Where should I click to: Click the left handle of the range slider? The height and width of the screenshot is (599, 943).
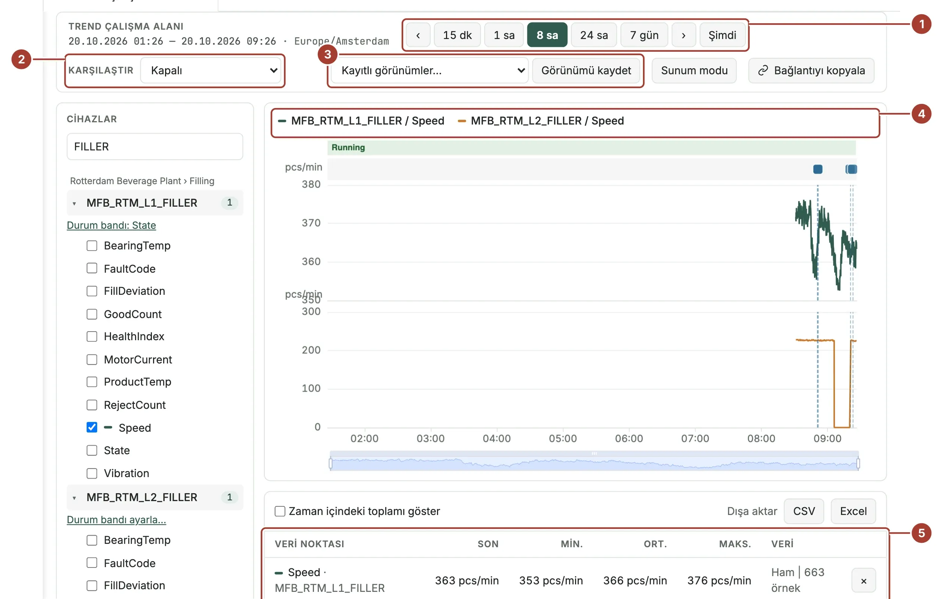click(x=330, y=464)
